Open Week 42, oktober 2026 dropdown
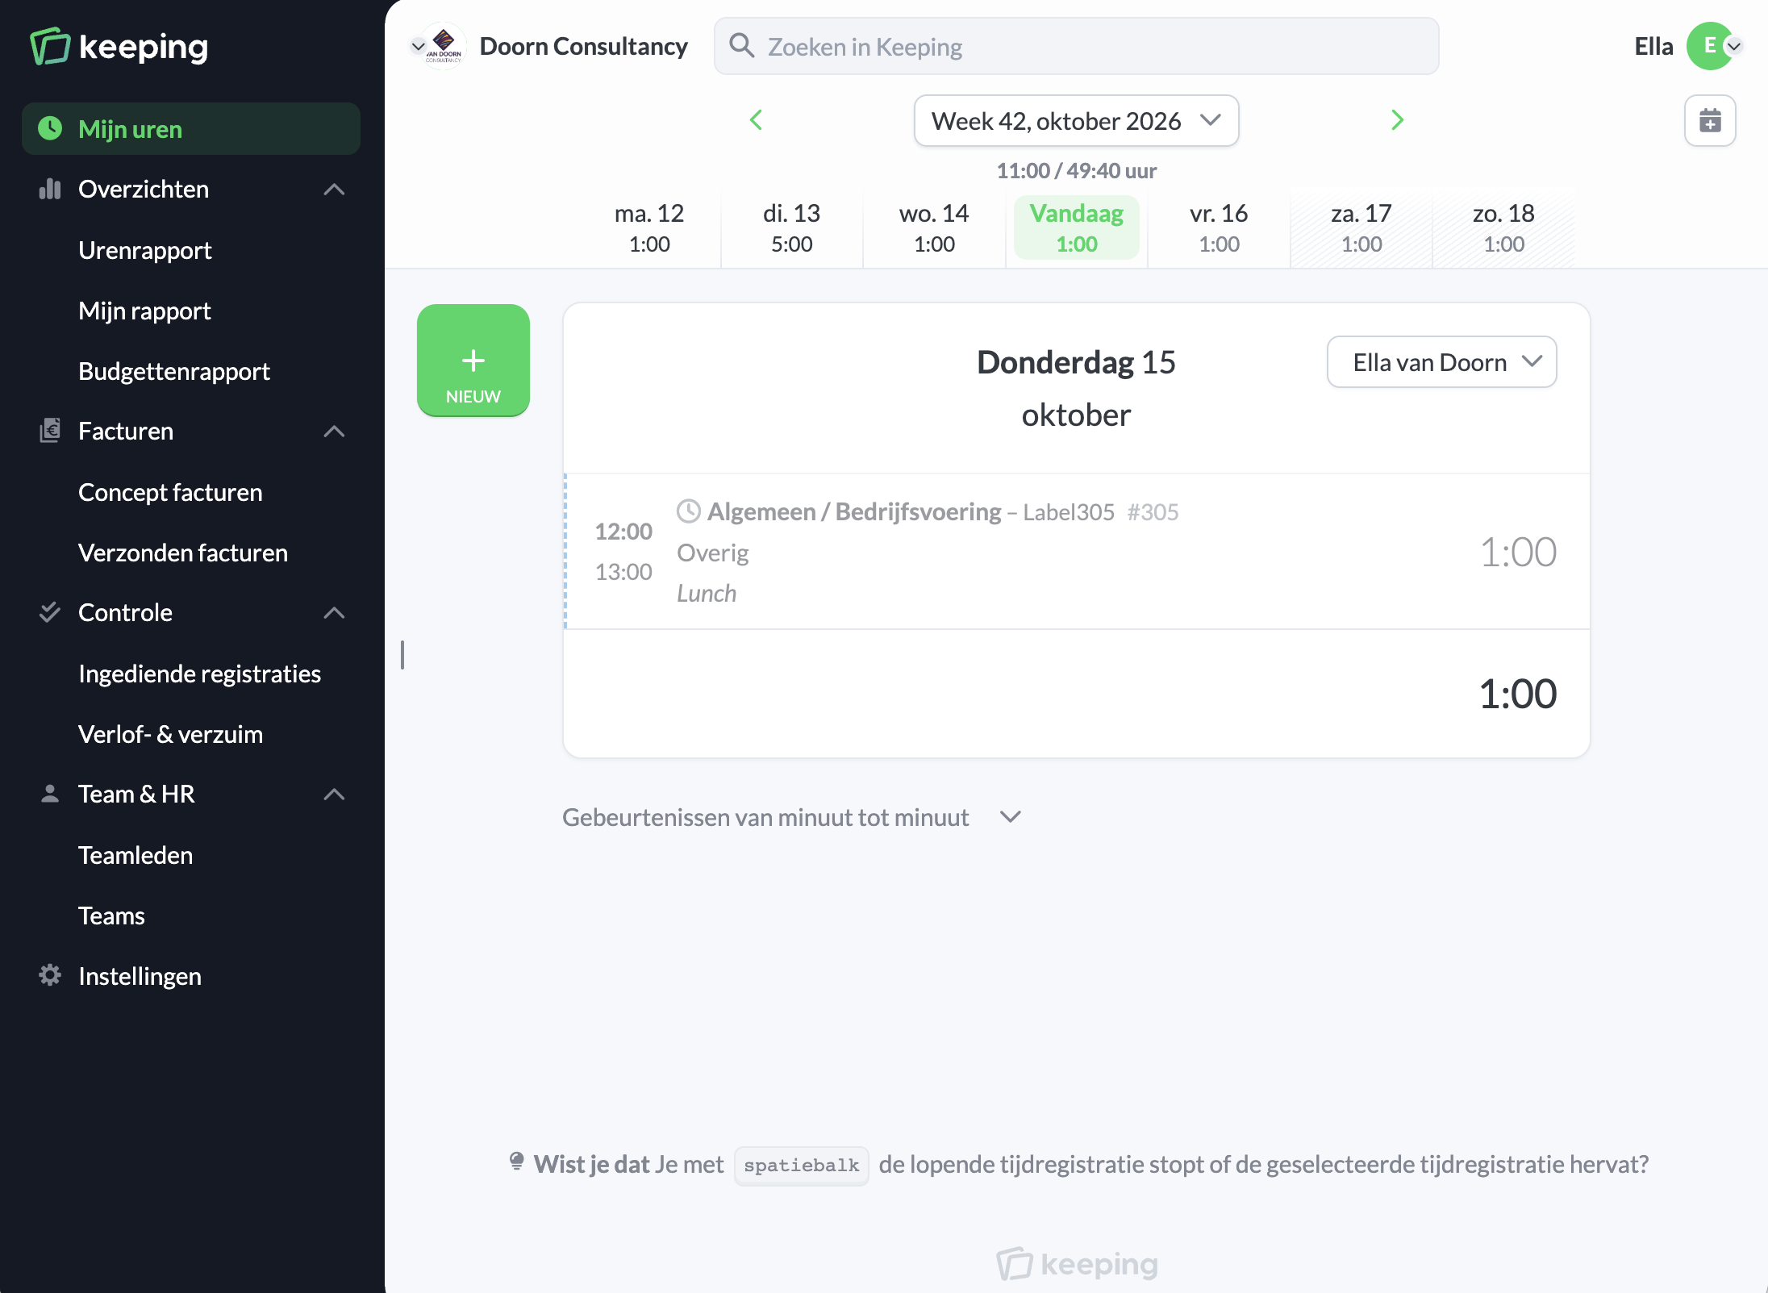Viewport: 1768px width, 1293px height. [x=1076, y=121]
